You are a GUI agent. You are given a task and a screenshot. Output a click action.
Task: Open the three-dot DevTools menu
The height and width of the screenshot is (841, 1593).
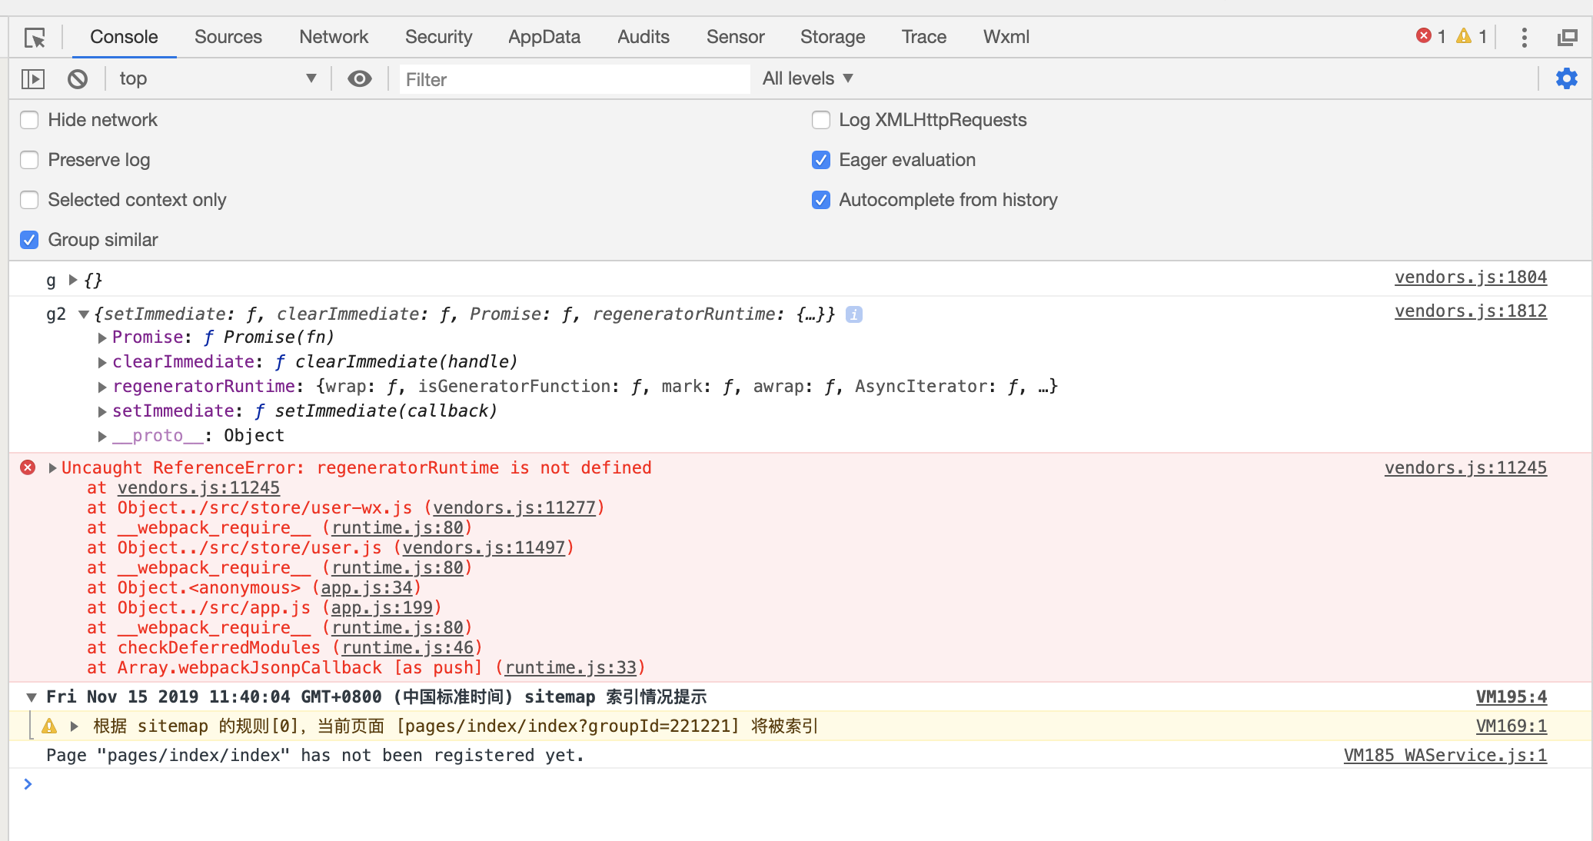(x=1524, y=37)
